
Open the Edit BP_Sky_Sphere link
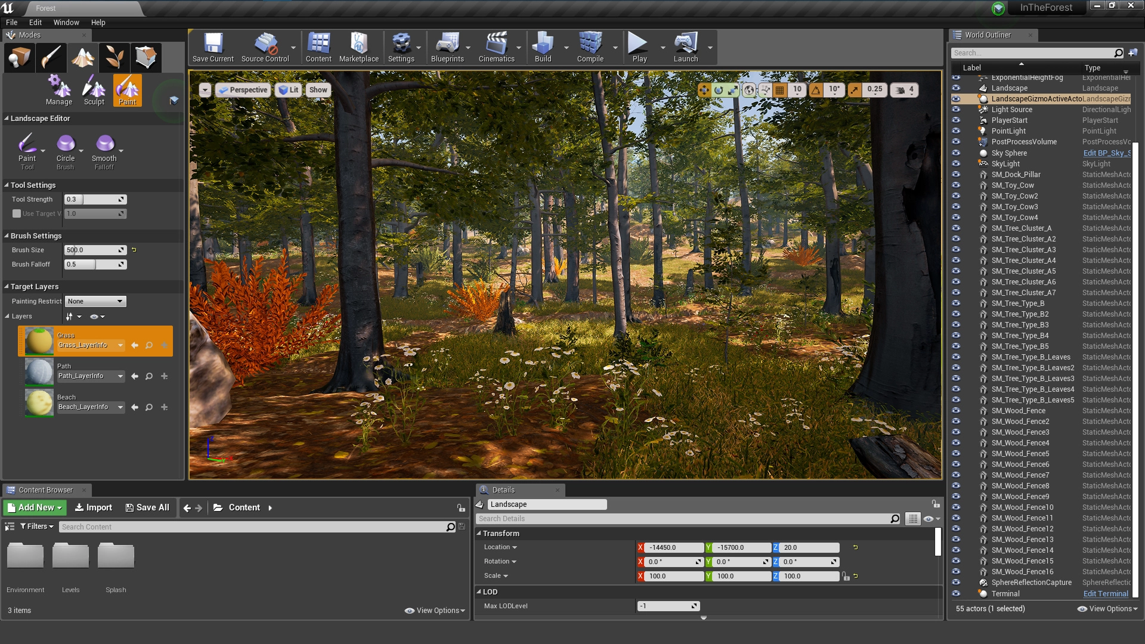1107,153
